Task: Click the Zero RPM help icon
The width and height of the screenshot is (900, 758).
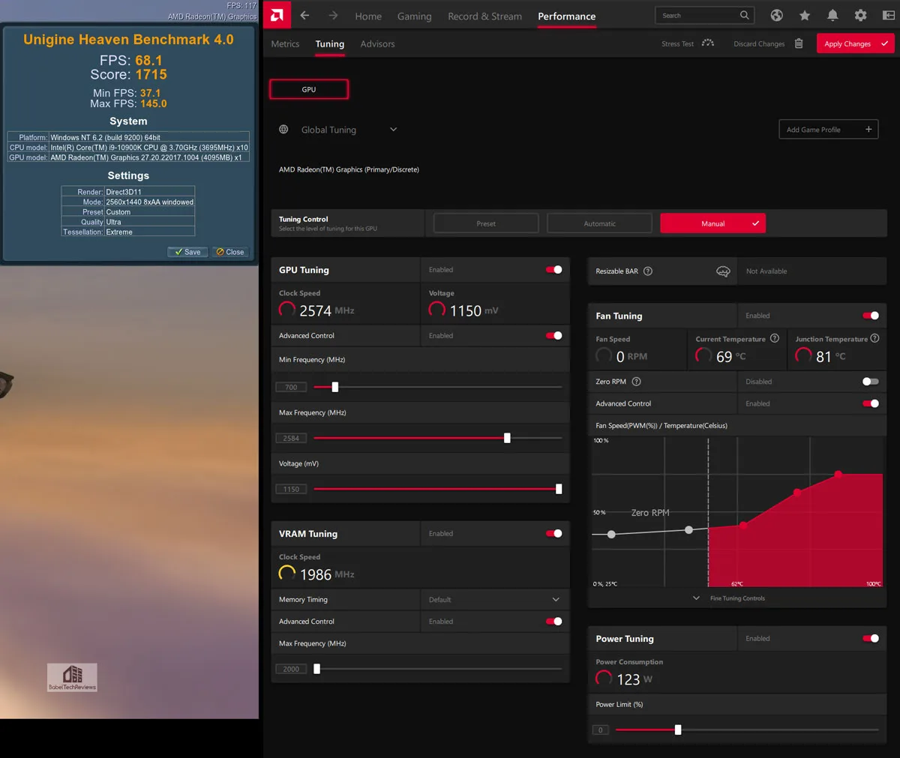Action: (x=636, y=382)
